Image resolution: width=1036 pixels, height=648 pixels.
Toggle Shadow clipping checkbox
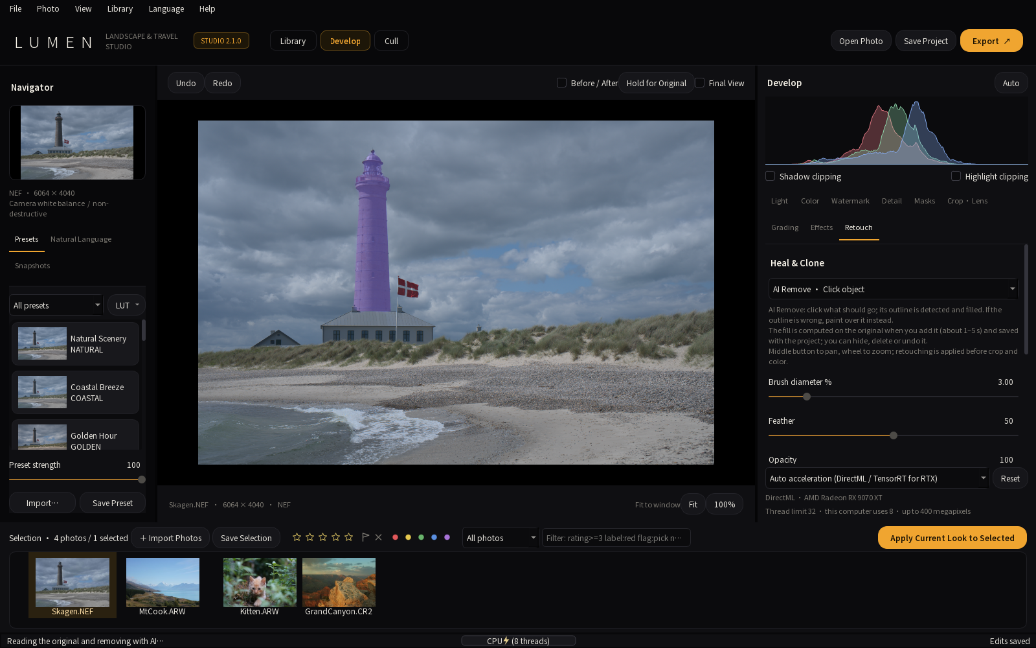770,176
